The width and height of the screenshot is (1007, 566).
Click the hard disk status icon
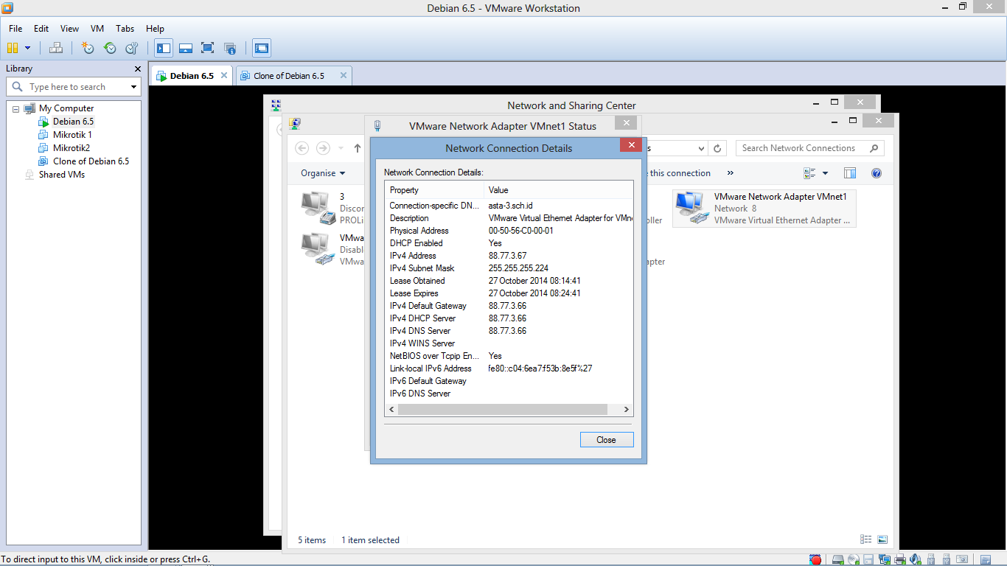pyautogui.click(x=837, y=559)
